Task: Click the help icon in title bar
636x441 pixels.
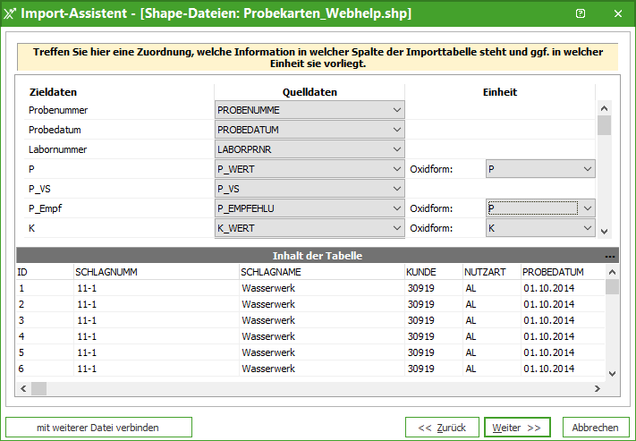Action: [x=581, y=13]
